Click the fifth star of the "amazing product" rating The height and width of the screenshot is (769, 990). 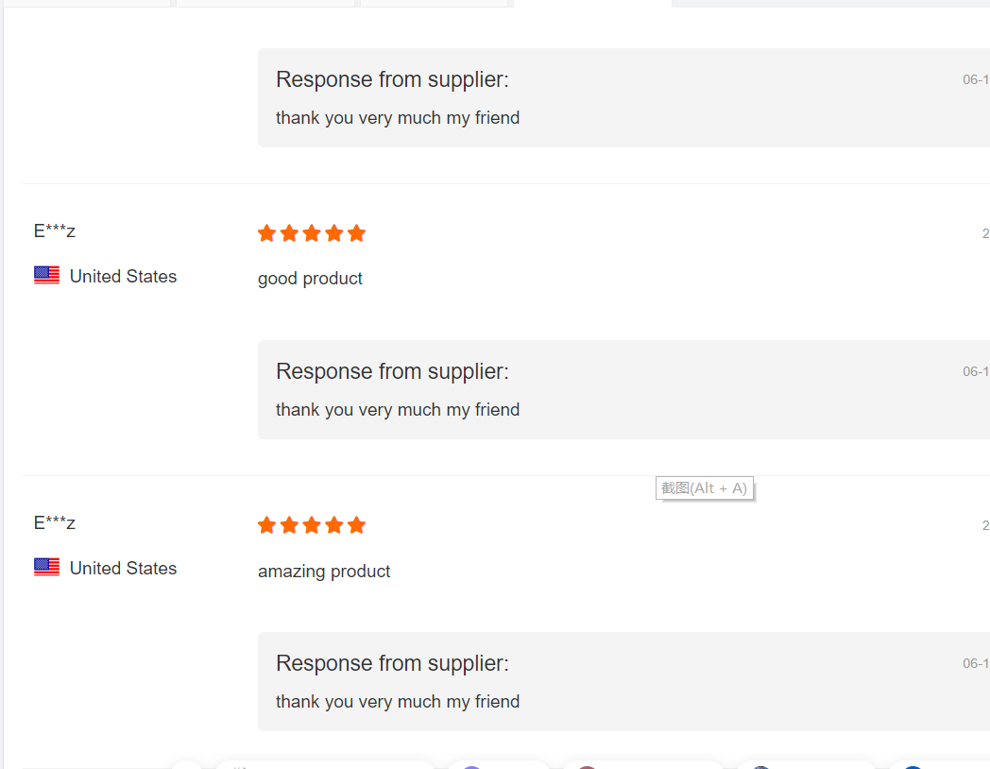[x=356, y=525]
